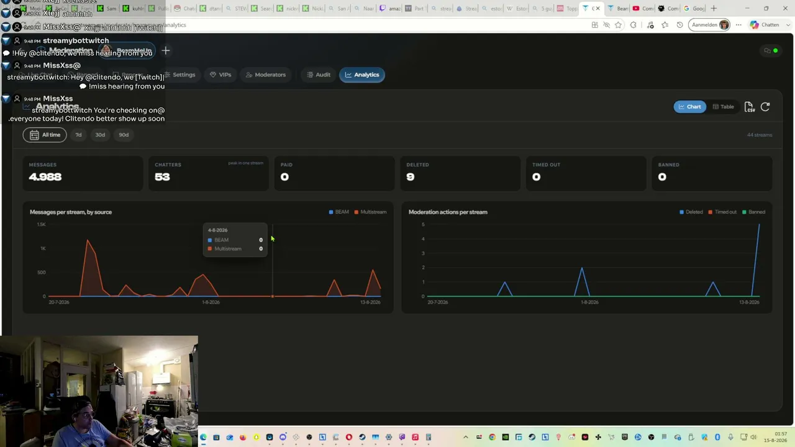The width and height of the screenshot is (795, 447).
Task: Click the webcam overlay thumbnail
Action: click(x=99, y=392)
